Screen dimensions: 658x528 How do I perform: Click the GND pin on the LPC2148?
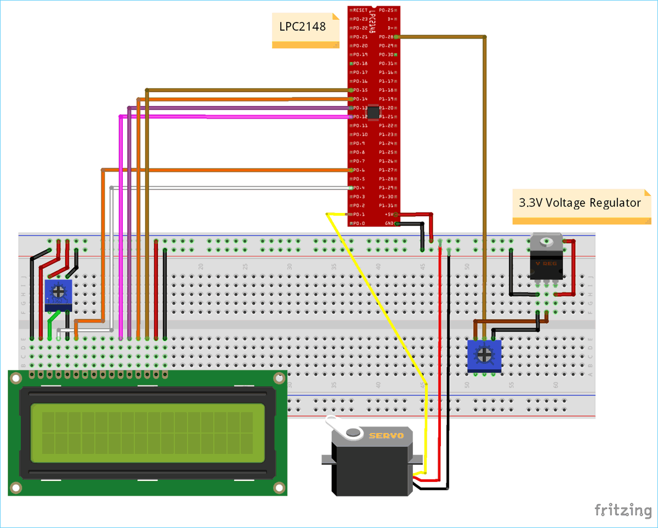click(x=390, y=223)
